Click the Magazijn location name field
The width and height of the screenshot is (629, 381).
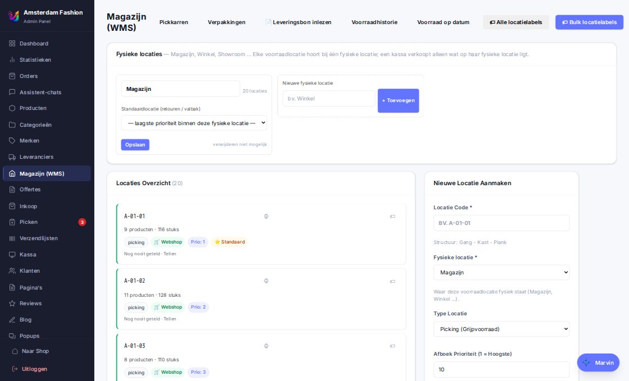(x=180, y=89)
